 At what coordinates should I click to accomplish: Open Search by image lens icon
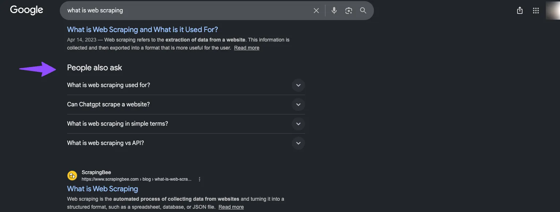point(349,11)
